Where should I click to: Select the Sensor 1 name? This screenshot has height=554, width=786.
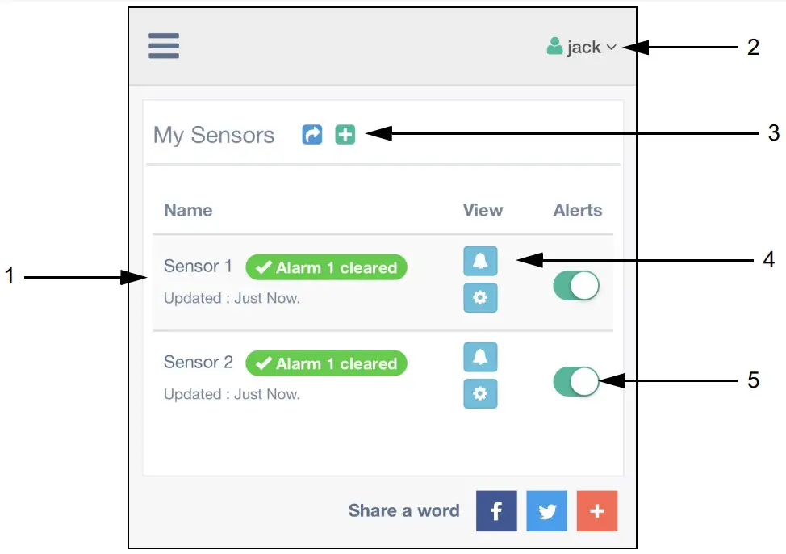(x=198, y=266)
